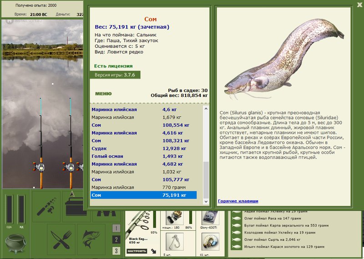The image size is (364, 259).
Task: Select the Сом 108,321 кг row
Action: pyautogui.click(x=143, y=141)
